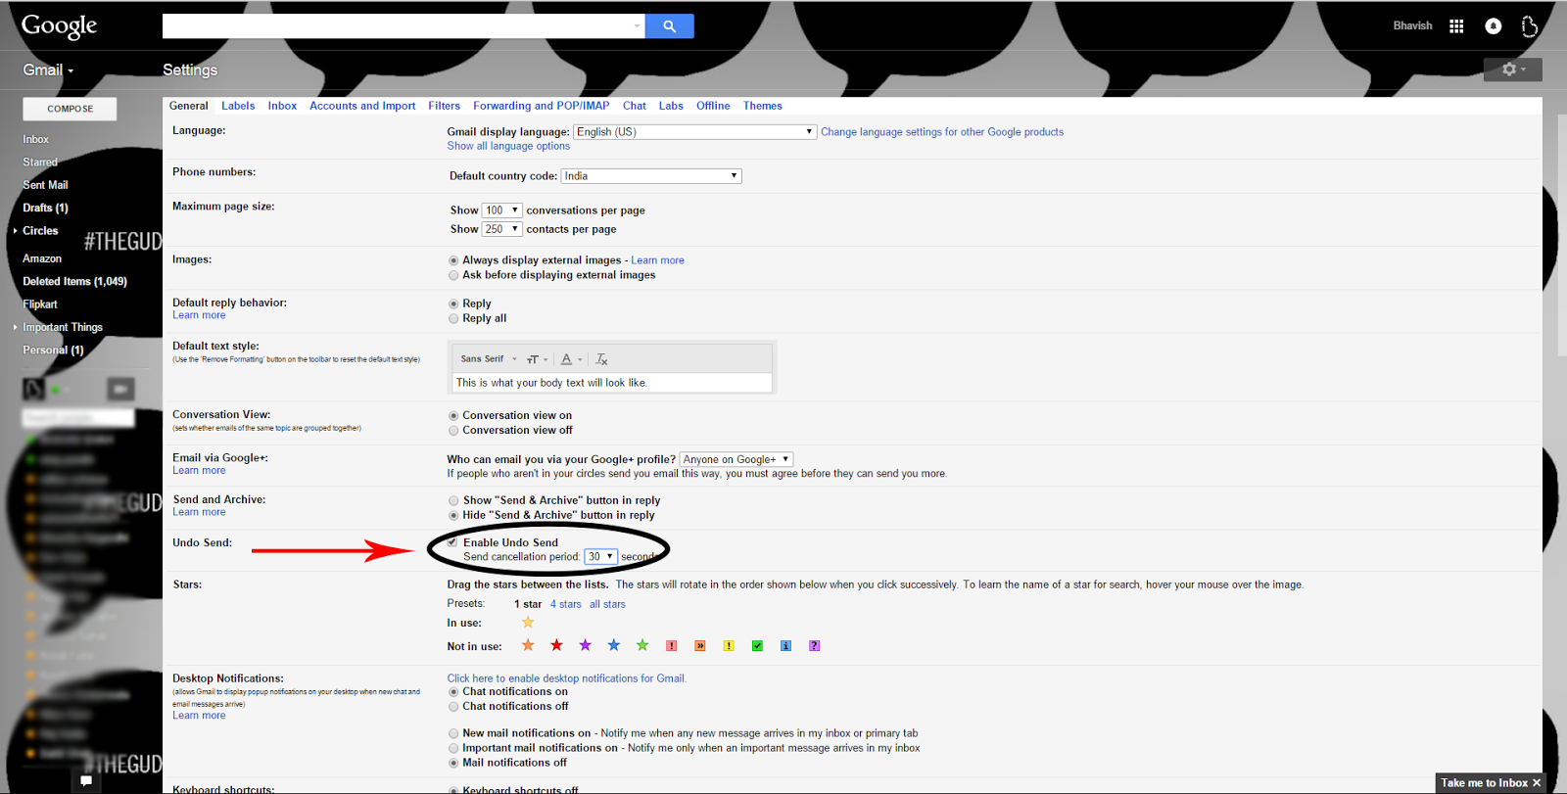Click the 4 stars preset link
This screenshot has width=1567, height=794.
(x=566, y=604)
